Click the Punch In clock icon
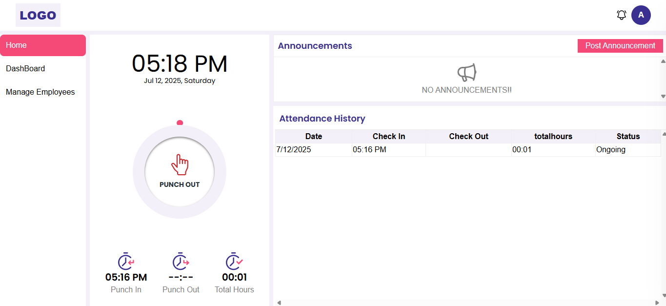The width and height of the screenshot is (666, 306). pyautogui.click(x=126, y=262)
